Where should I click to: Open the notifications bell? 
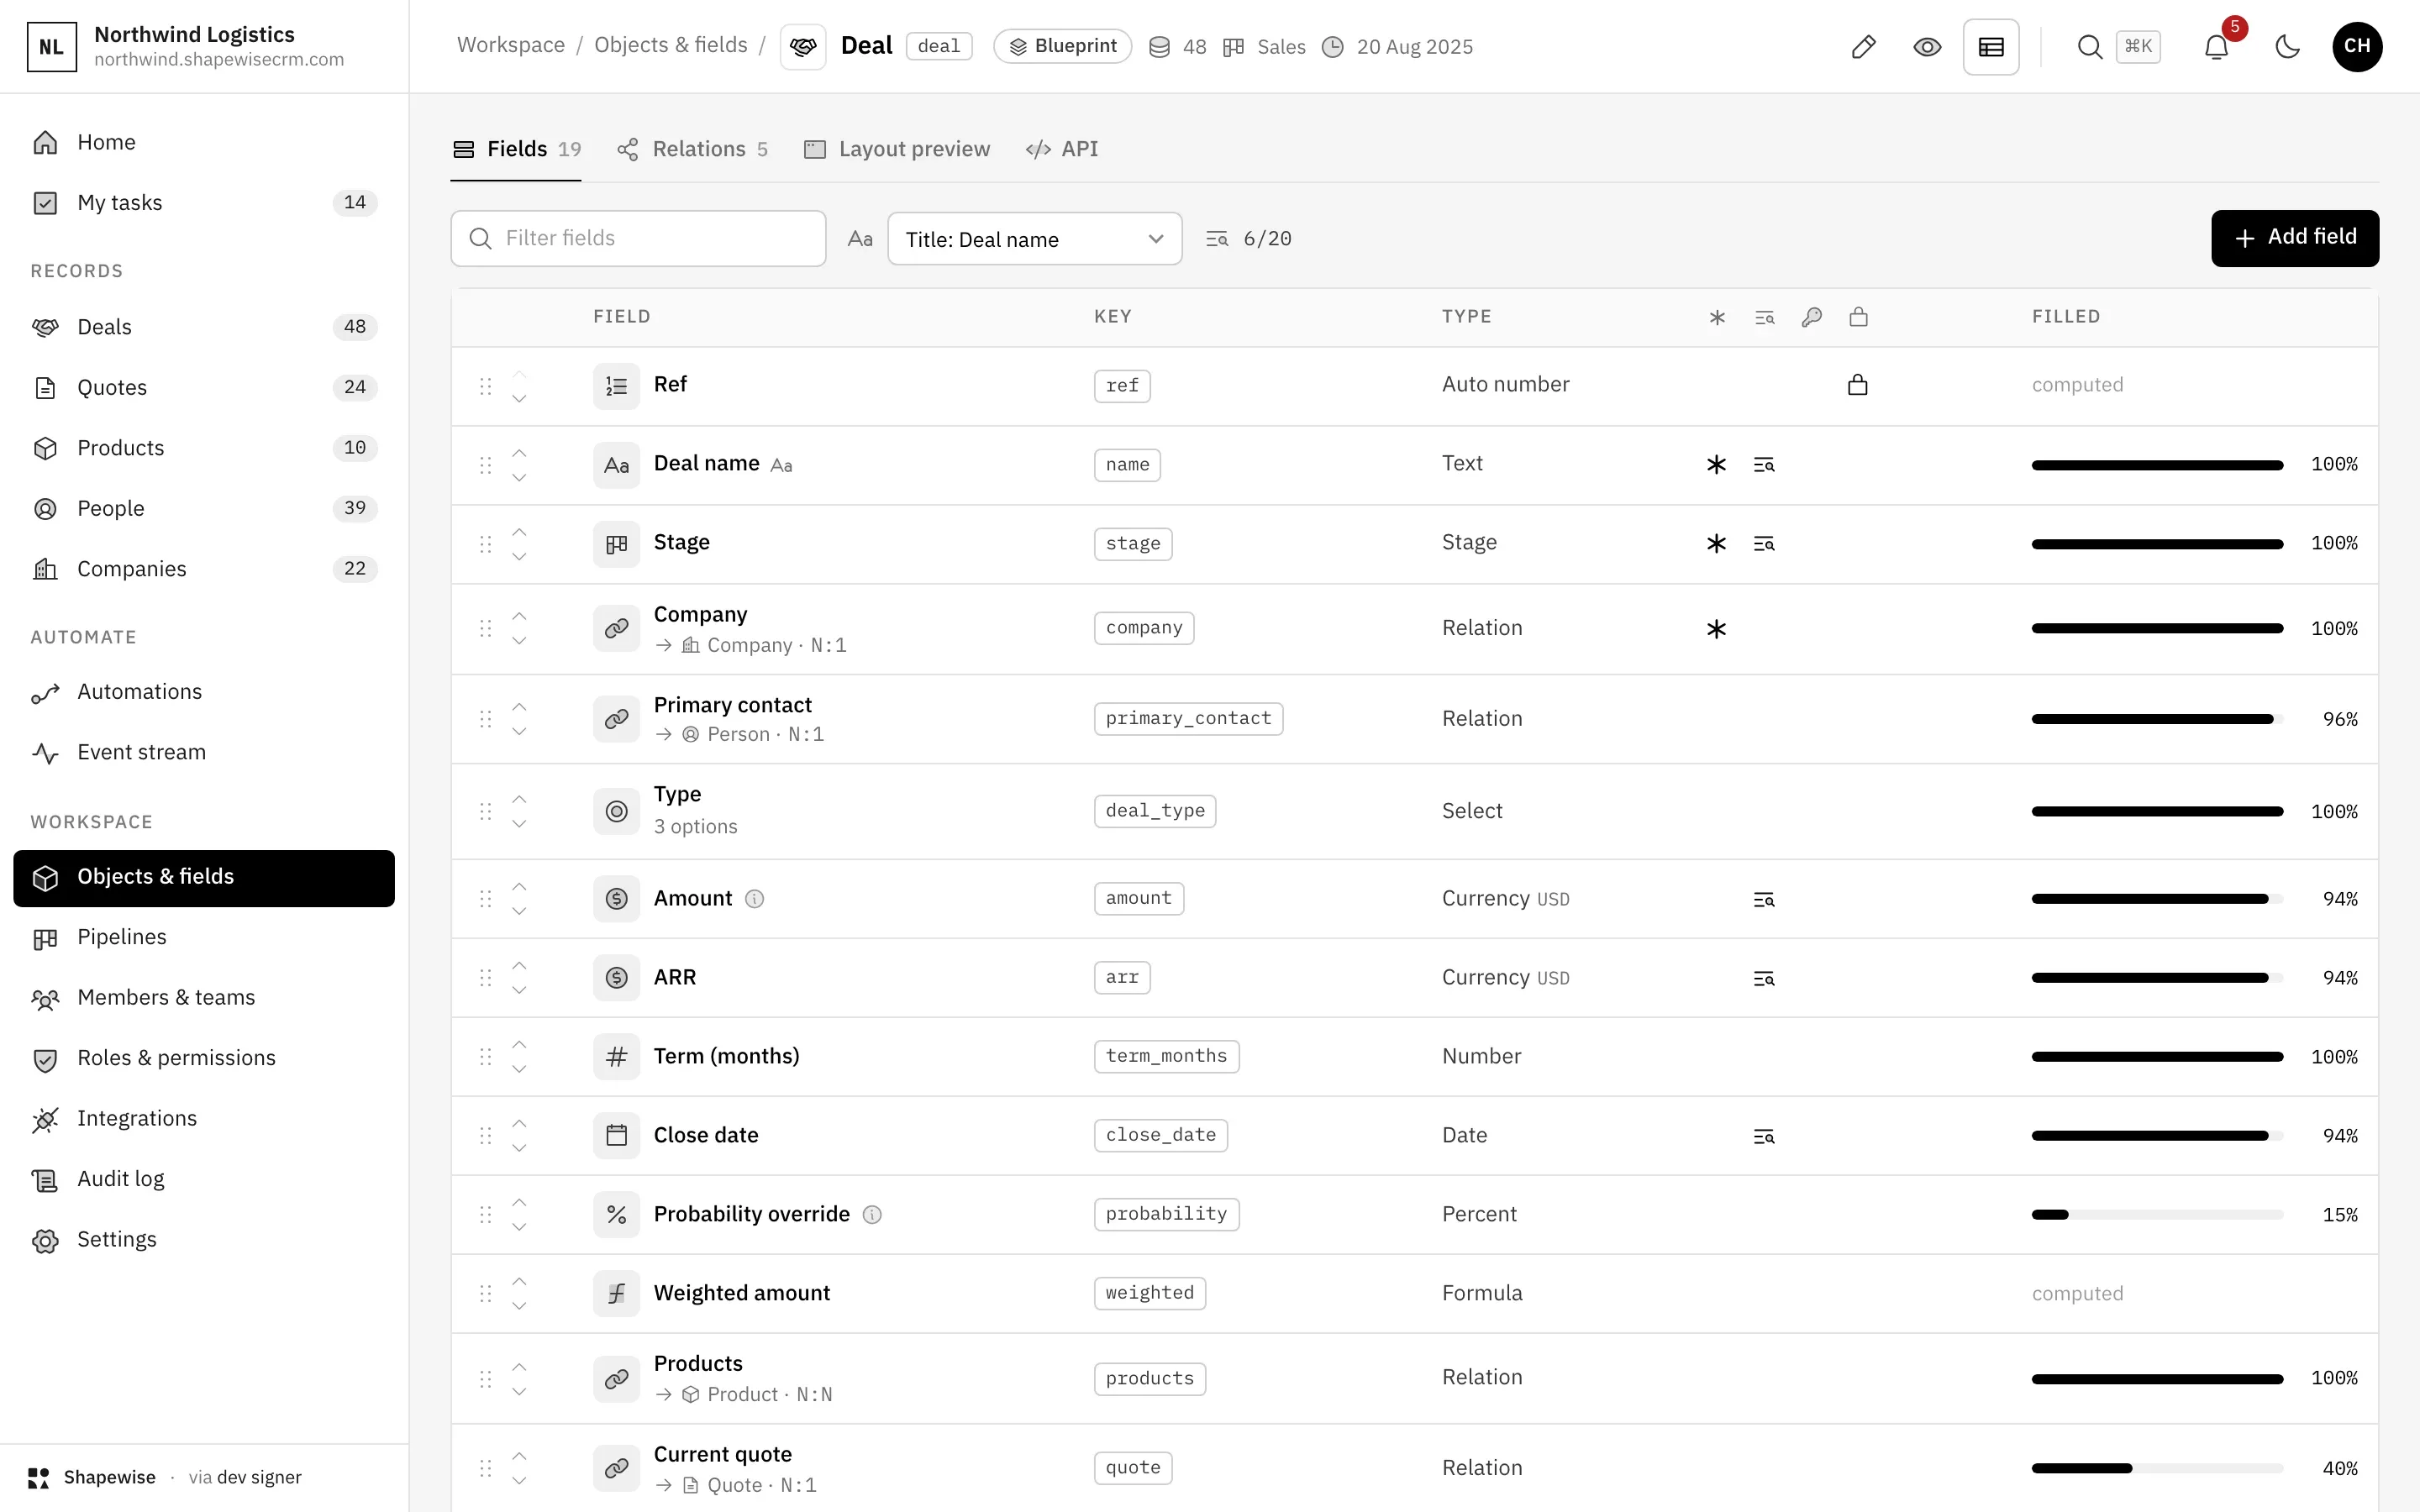2216,47
